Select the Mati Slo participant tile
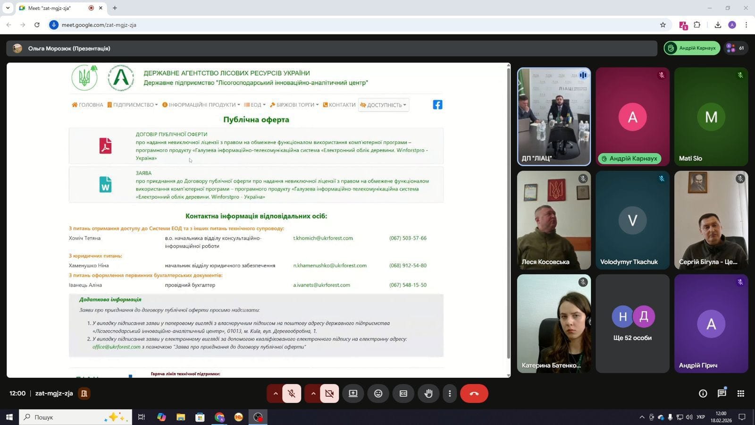Screen dimensions: 755x425 pyautogui.click(x=711, y=117)
